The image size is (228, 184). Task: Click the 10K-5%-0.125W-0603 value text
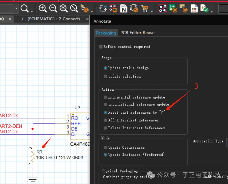click(60, 158)
